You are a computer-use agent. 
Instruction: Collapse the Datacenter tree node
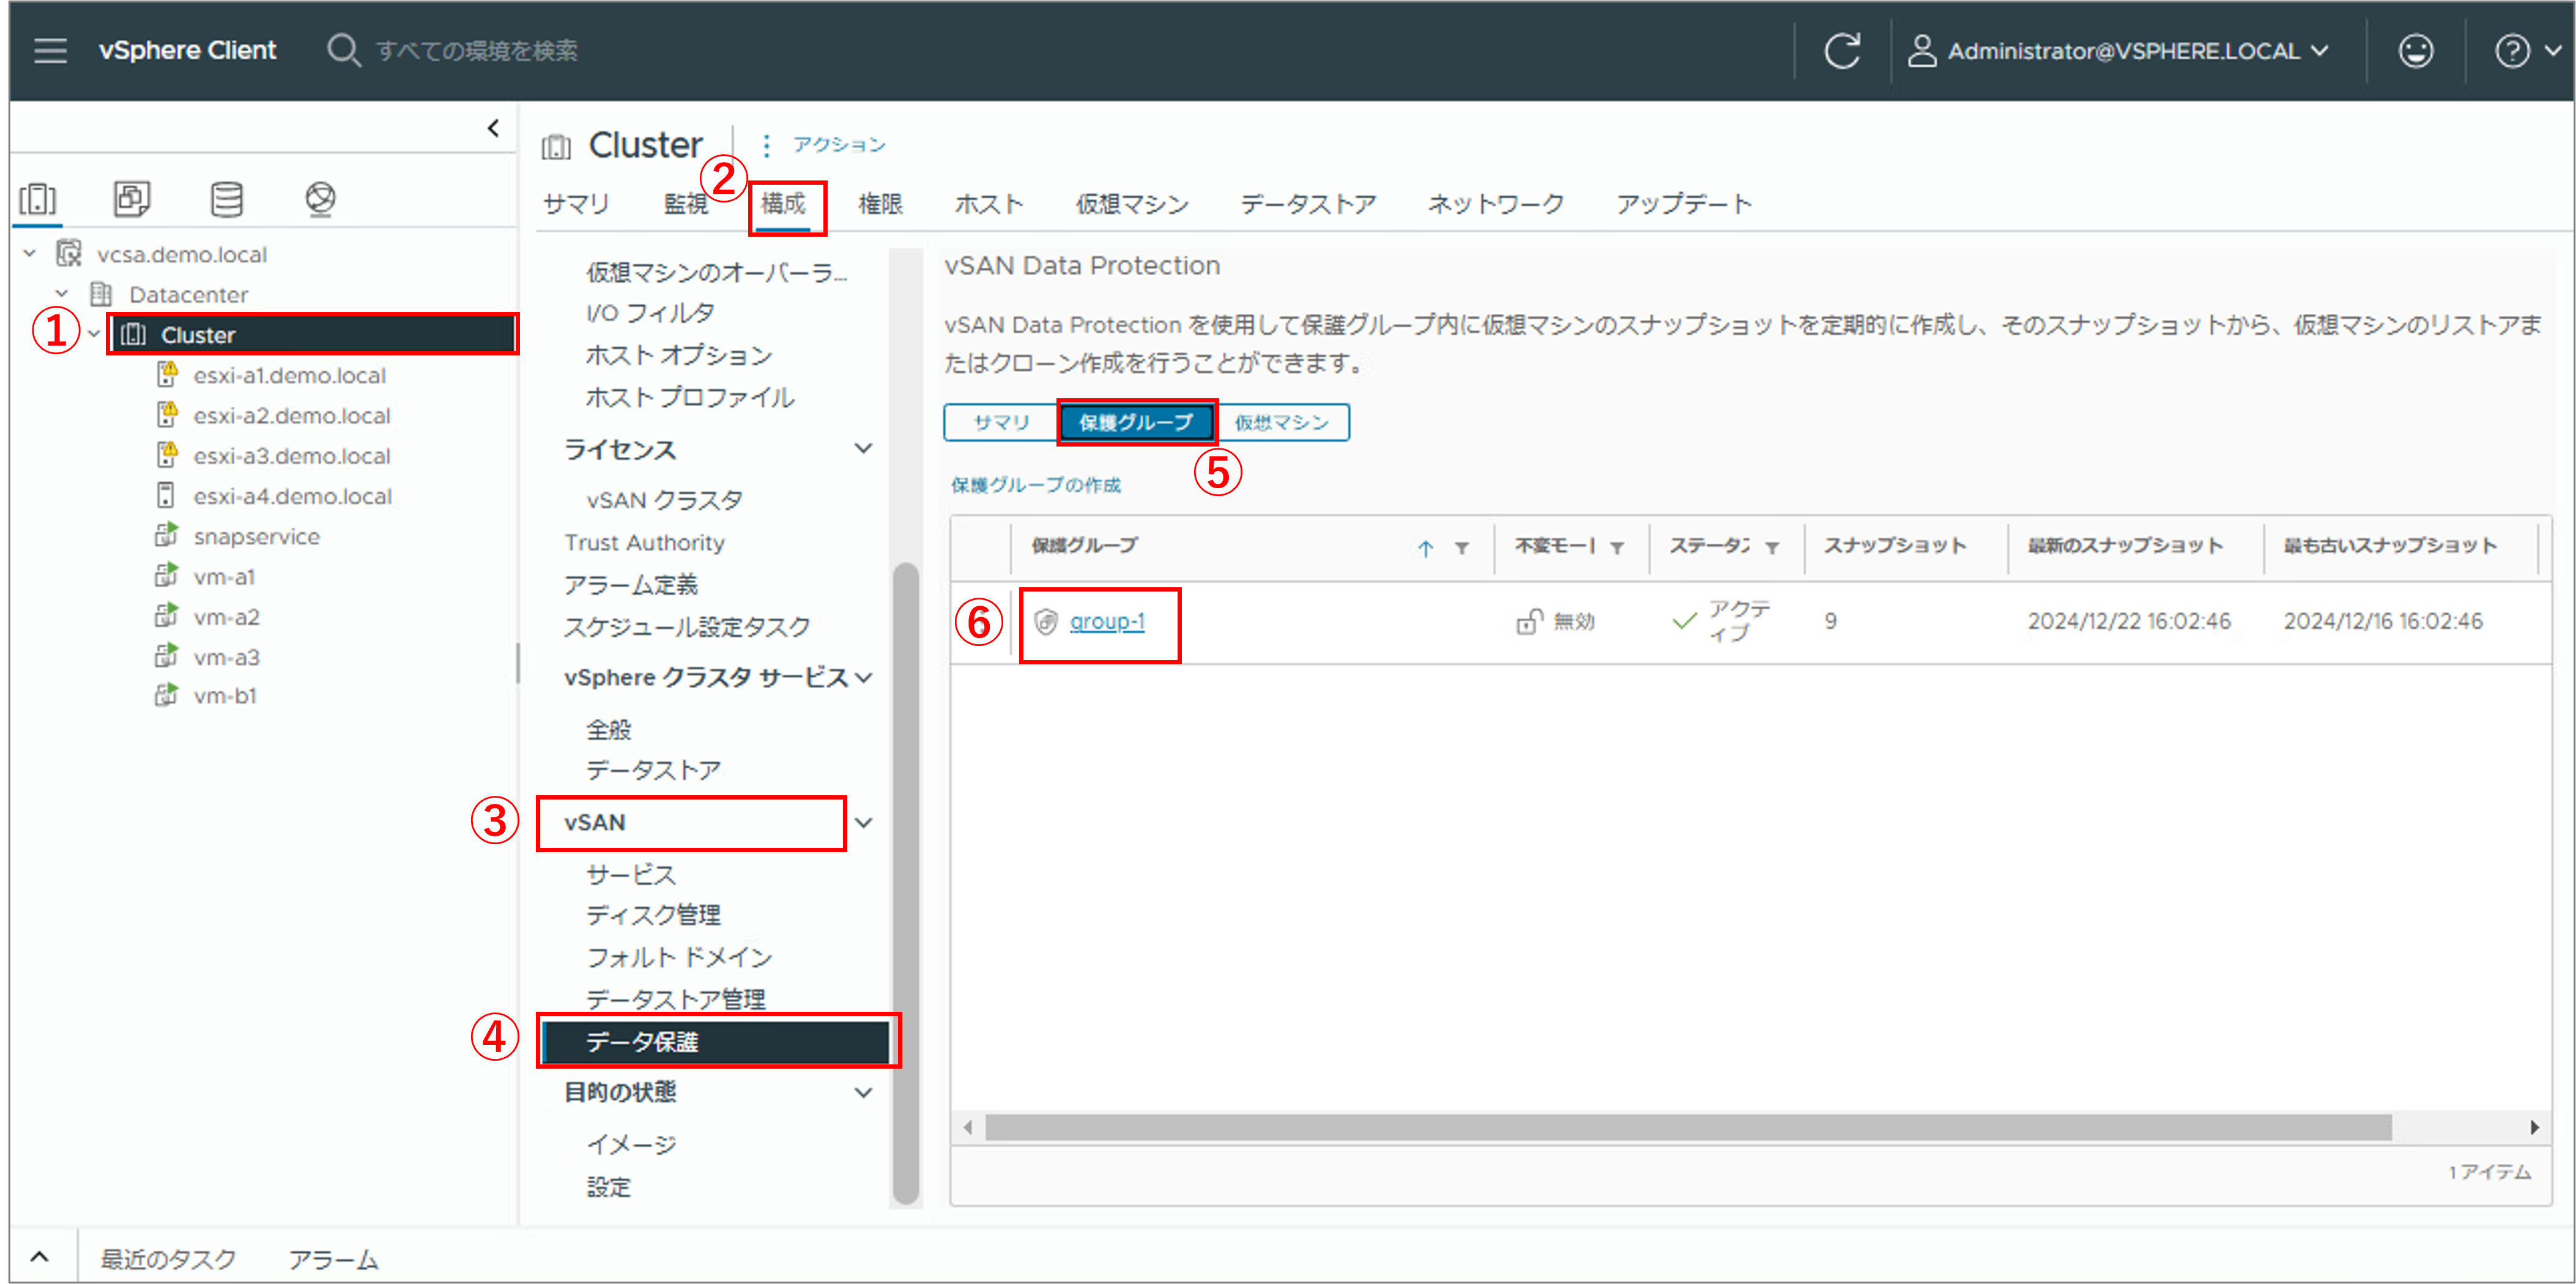[x=62, y=294]
